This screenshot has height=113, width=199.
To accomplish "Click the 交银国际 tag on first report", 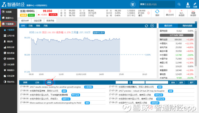I will [89, 87].
